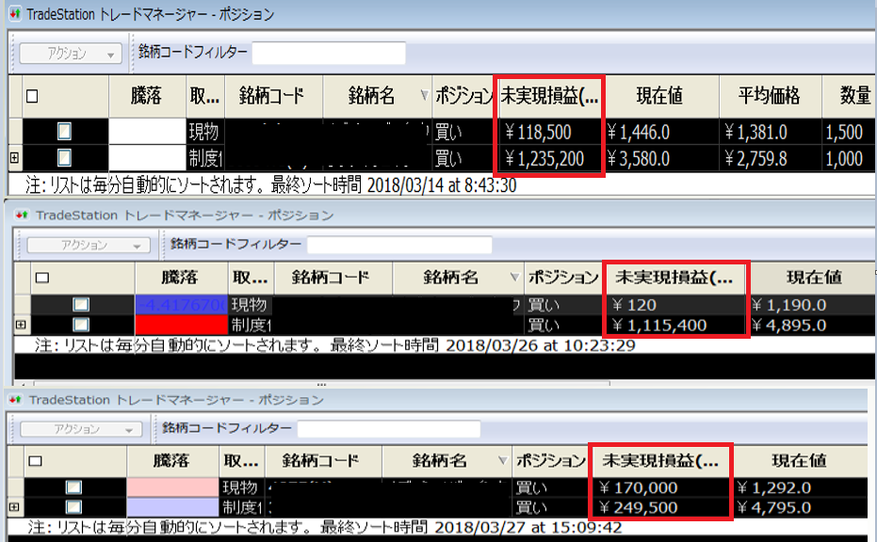
Task: Tick the checkbox on the ¥118,500 row
Action: pyautogui.click(x=64, y=132)
